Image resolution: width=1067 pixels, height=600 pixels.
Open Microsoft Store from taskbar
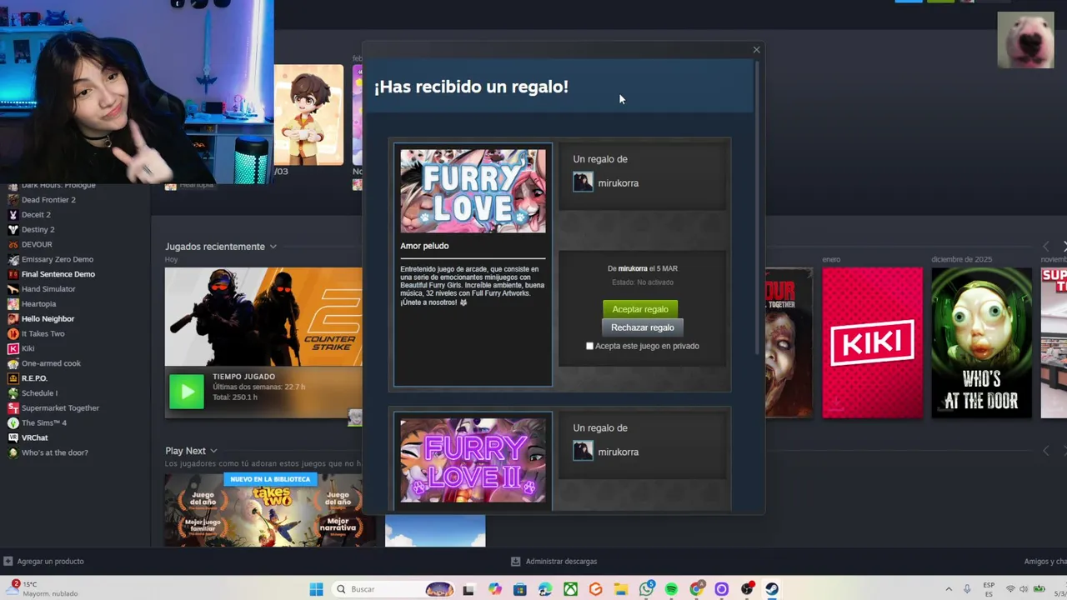[520, 589]
